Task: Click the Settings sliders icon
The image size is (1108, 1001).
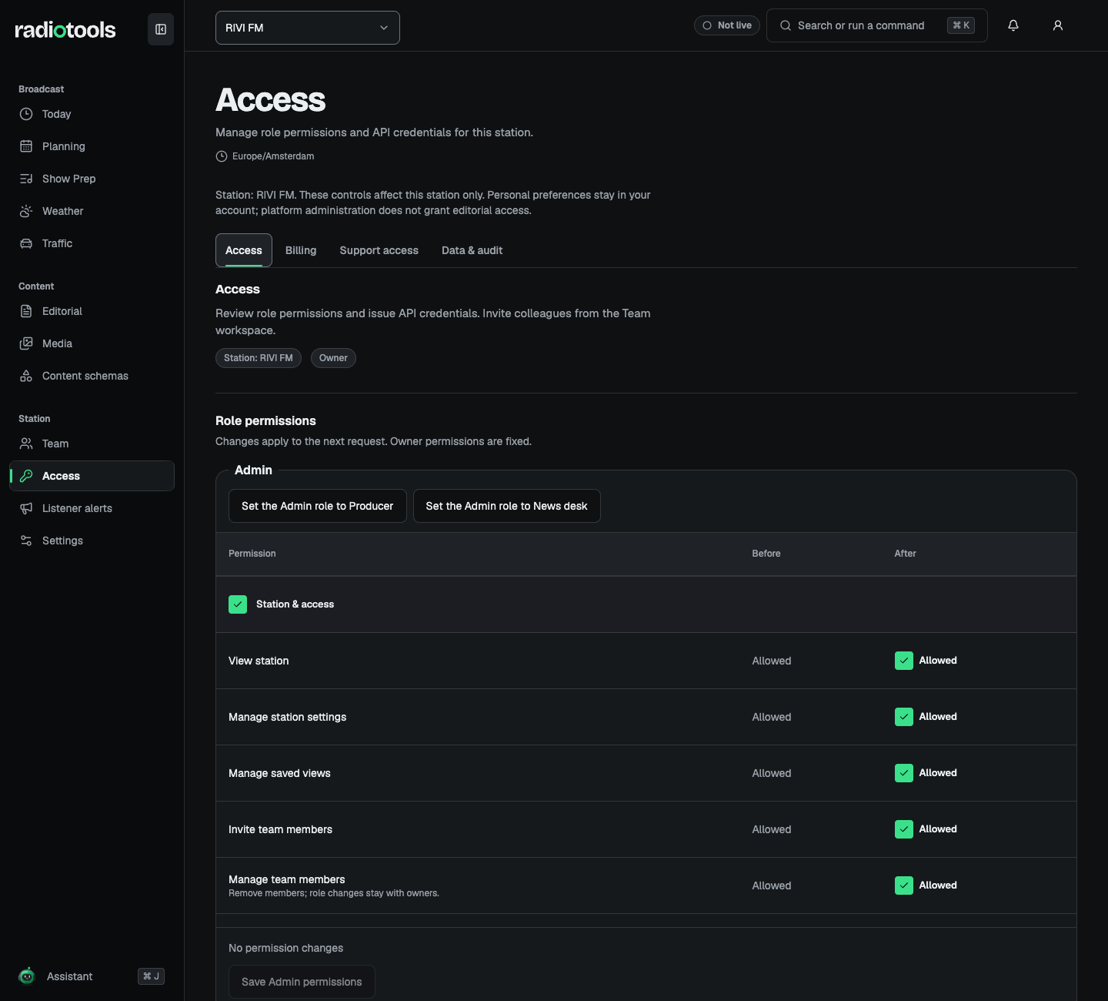Action: [26, 541]
